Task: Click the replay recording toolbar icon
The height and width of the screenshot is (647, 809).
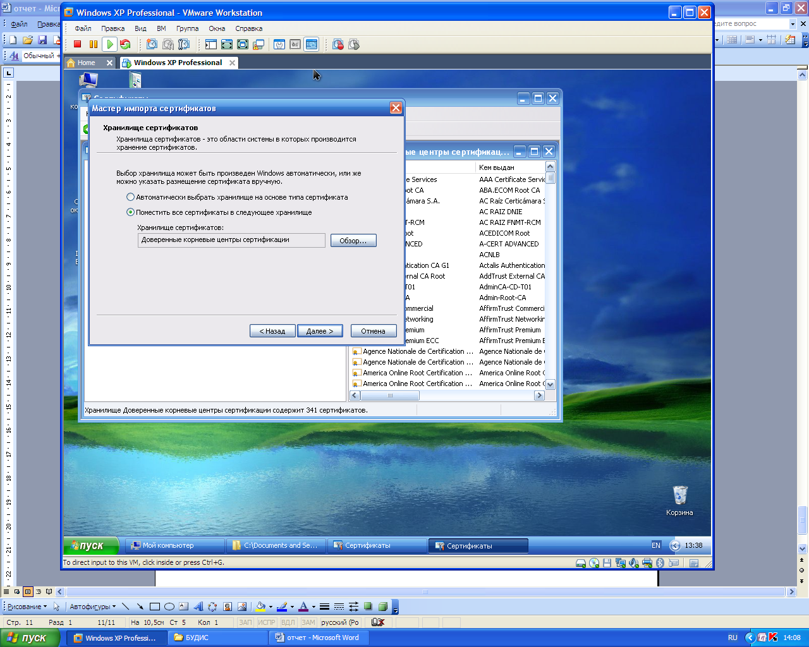Action: click(354, 44)
